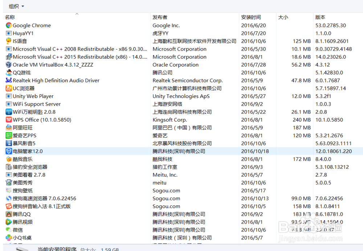This screenshot has height=251, width=363.
Task: Click publisher 北京暴风科技股份有限公司
Action: tap(182, 143)
